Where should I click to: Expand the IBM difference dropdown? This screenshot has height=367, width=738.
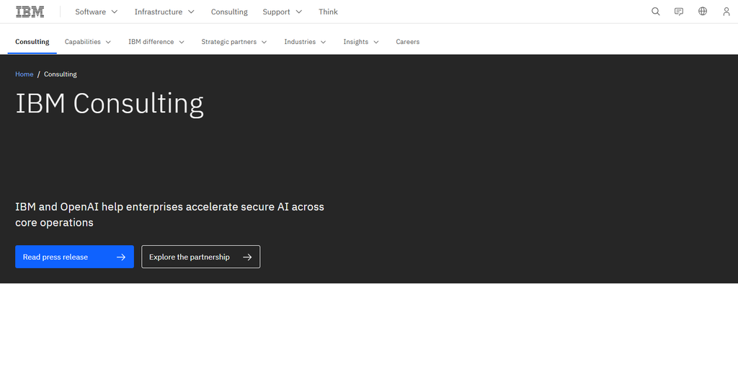[x=156, y=42]
